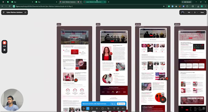Select the Move tool in Figma toolbar
208x112 pixels.
pyautogui.click(x=84, y=108)
